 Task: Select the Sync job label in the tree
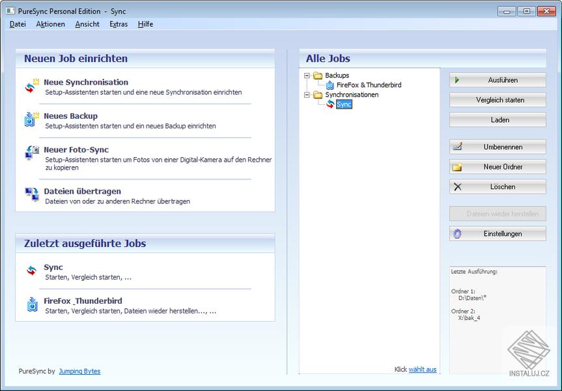pyautogui.click(x=344, y=104)
